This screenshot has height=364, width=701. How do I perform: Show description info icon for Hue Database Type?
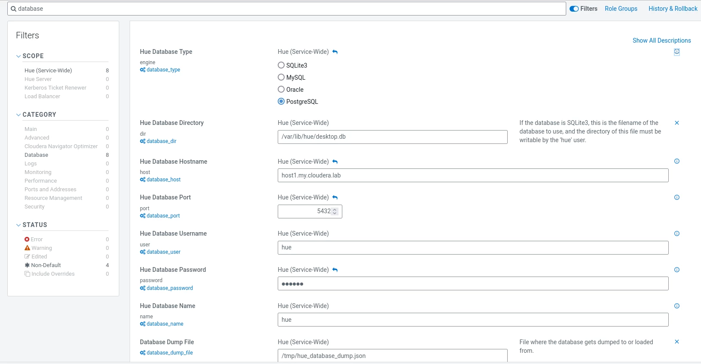[677, 52]
